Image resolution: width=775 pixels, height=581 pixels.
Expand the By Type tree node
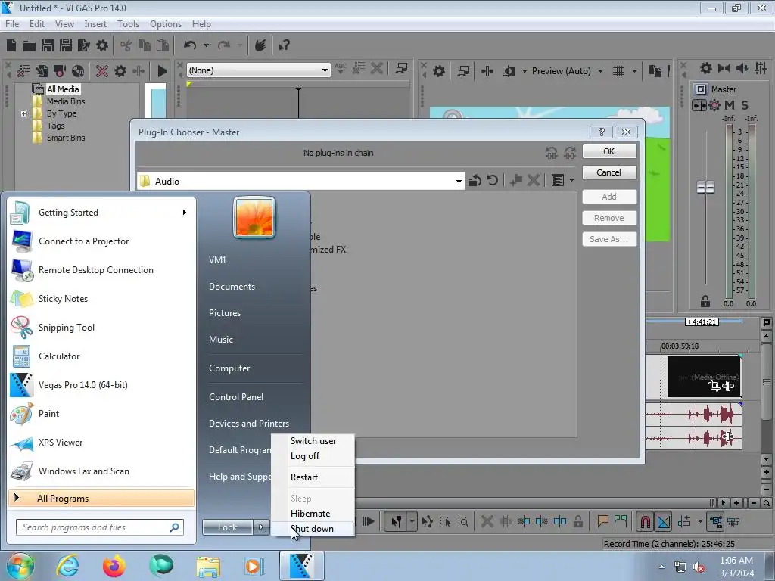click(x=23, y=113)
